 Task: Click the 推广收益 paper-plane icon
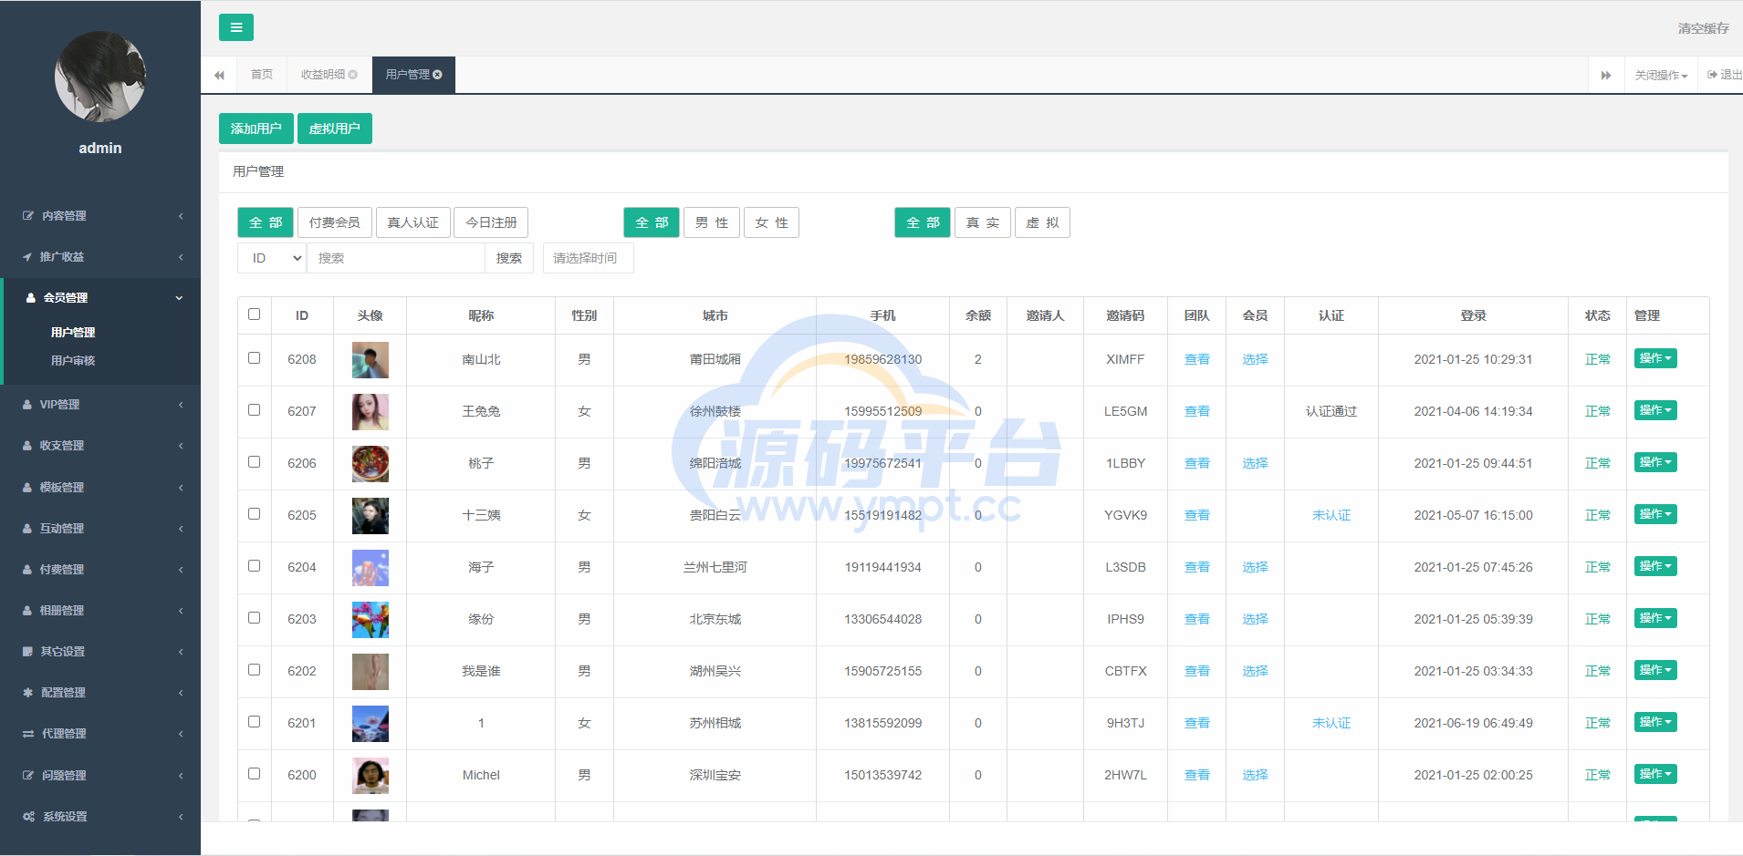(27, 257)
